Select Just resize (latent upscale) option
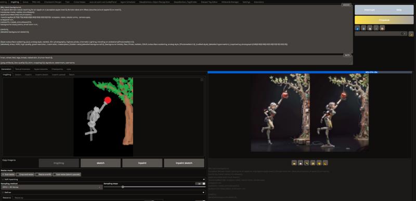Image resolution: width=416 pixels, height=201 pixels. 67,175
